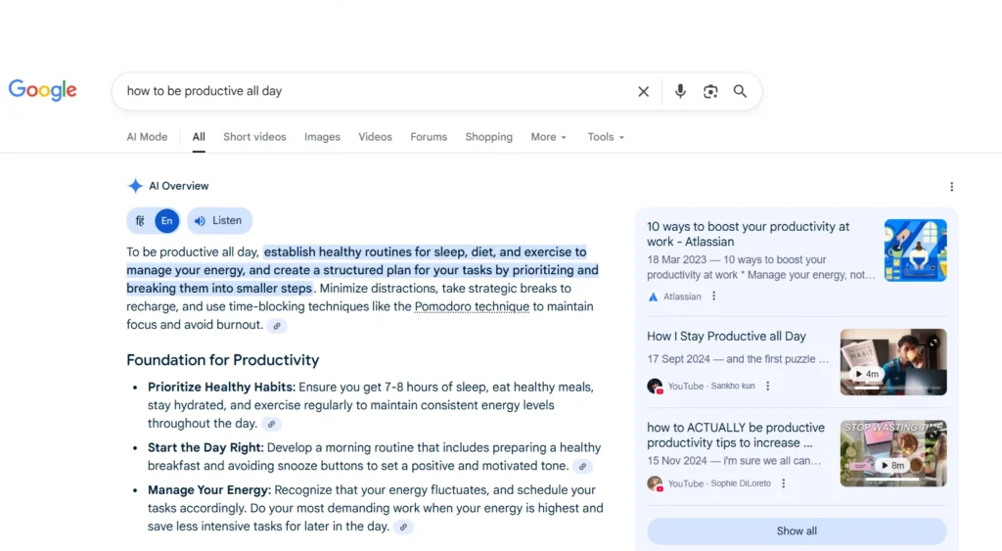
Task: Click Sophie DiLoreto YouTube channel avatar
Action: (655, 483)
